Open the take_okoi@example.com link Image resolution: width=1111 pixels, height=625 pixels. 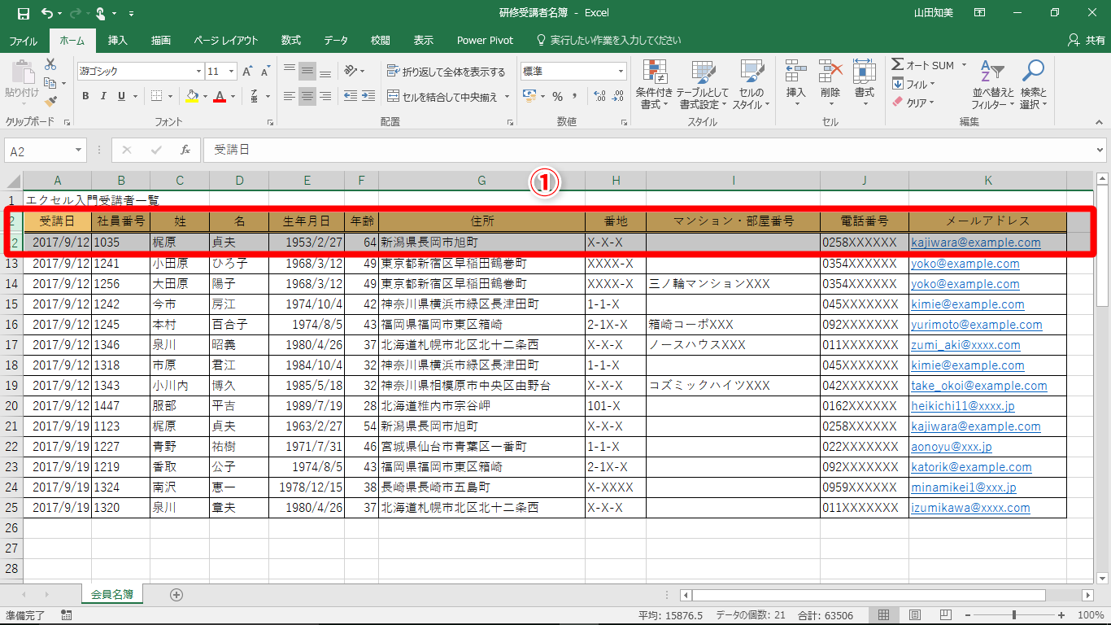pos(979,386)
